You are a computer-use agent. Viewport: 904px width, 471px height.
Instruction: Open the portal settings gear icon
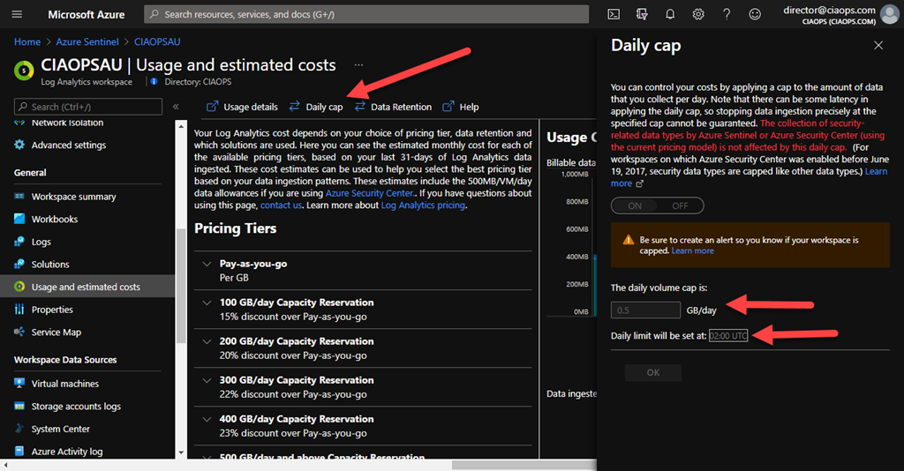pyautogui.click(x=698, y=14)
